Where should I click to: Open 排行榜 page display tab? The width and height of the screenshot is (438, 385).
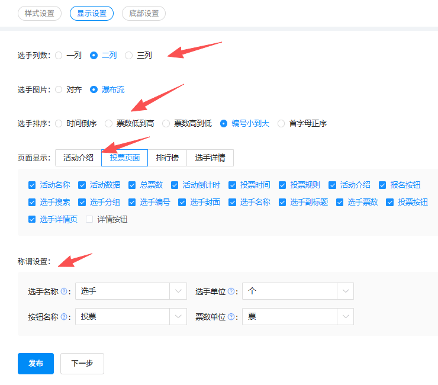pyautogui.click(x=168, y=158)
